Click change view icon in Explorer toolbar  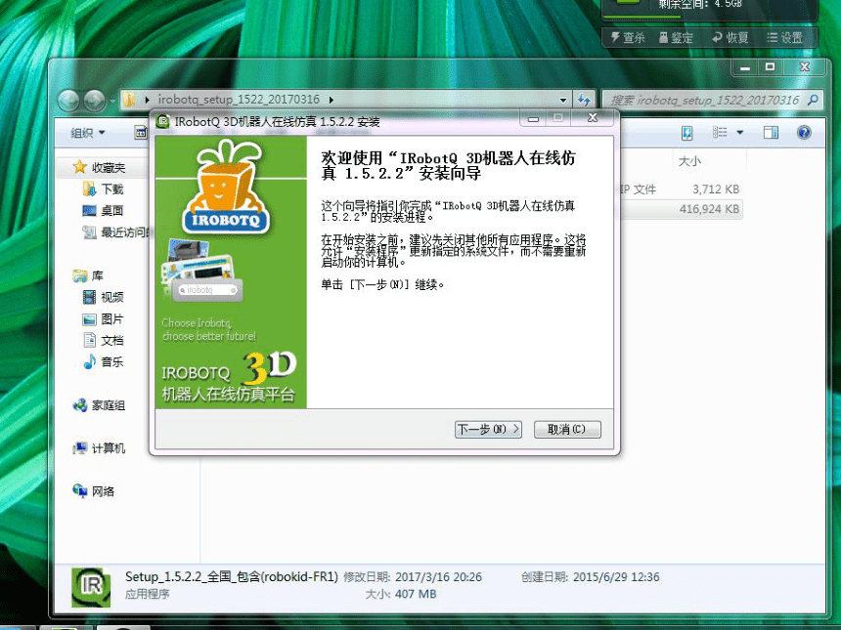click(x=719, y=132)
